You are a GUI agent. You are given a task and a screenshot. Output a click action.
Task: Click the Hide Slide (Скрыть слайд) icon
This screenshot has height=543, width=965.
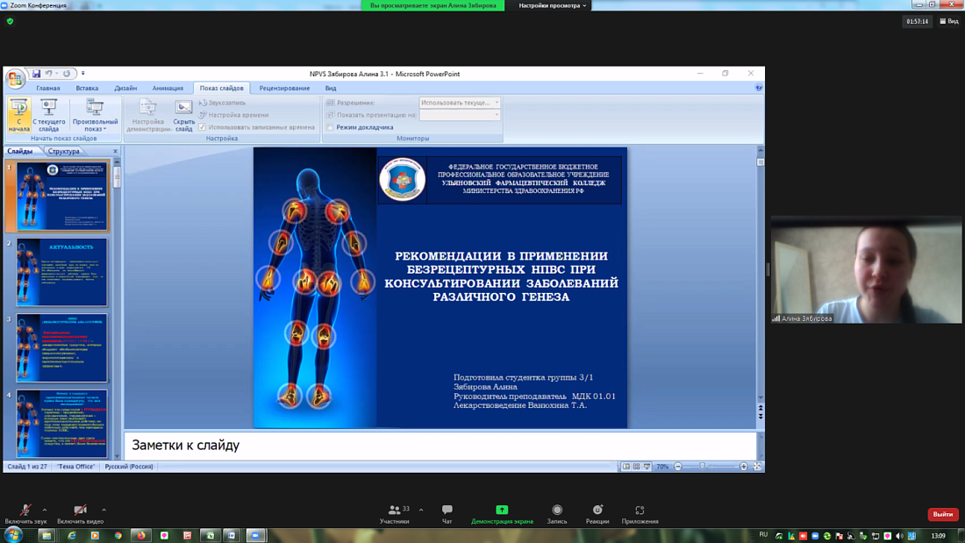click(183, 108)
